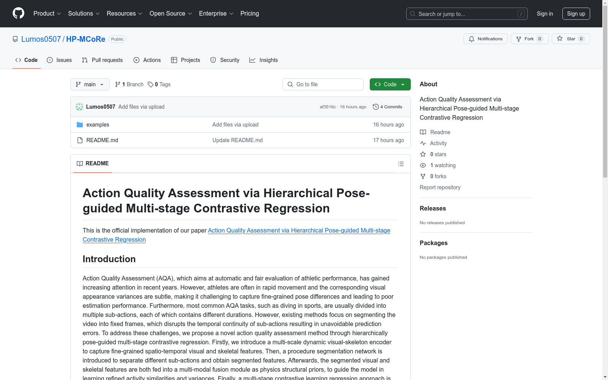Expand the Enterprise menu

217,13
